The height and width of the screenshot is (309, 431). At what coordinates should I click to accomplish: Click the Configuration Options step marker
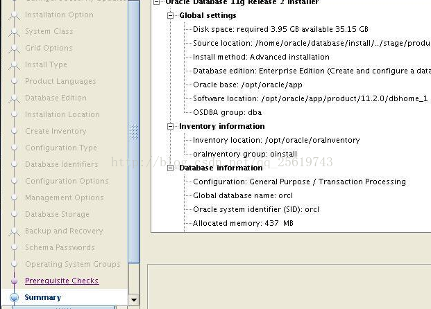(14, 181)
